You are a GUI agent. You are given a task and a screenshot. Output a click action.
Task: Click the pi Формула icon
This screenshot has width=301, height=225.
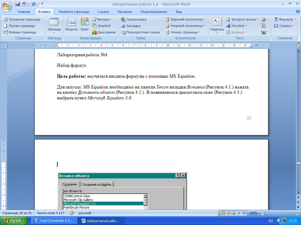(276, 19)
